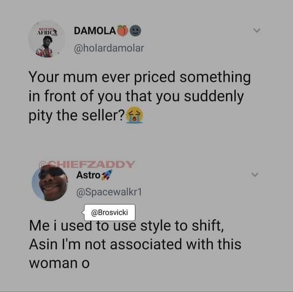Click the DAMOLA display name
The height and width of the screenshot is (292, 293).
95,31
